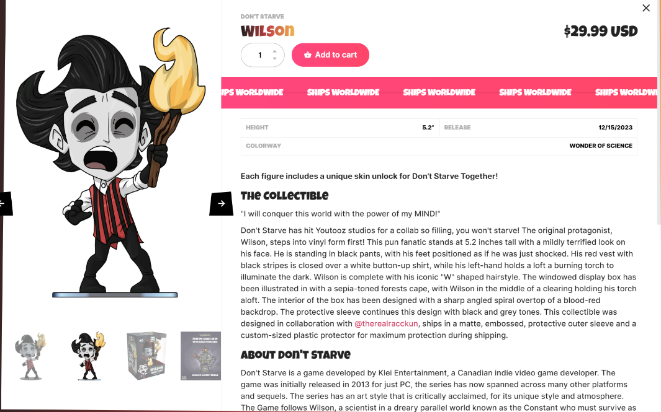The width and height of the screenshot is (661, 412).
Task: Click the large Wilson figure image
Action: click(x=112, y=162)
